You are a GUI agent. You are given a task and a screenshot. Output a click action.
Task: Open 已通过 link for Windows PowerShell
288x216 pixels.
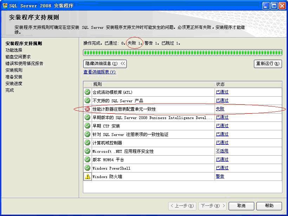click(x=222, y=168)
